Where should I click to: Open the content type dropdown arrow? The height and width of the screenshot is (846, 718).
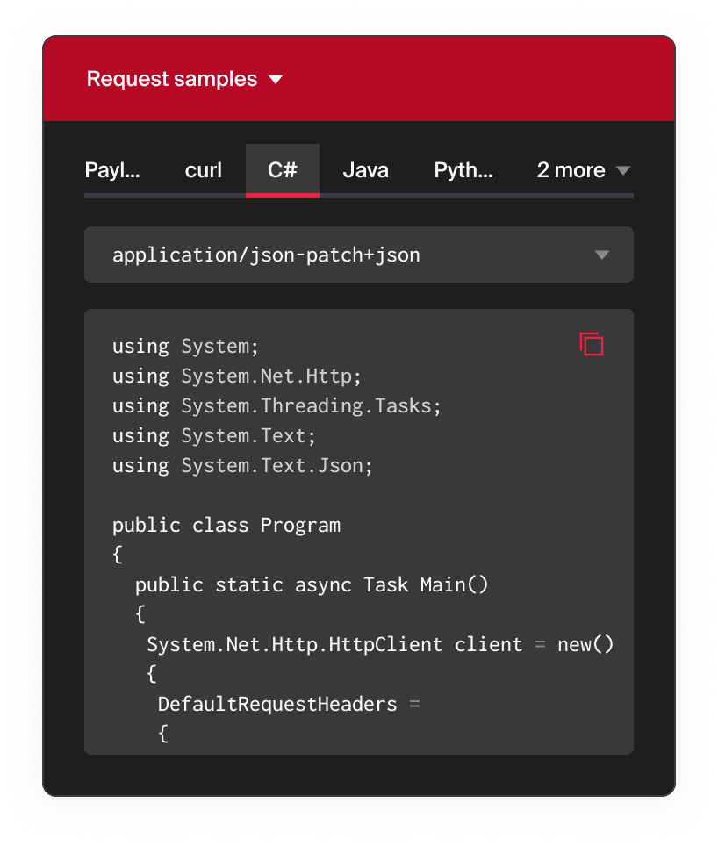601,255
